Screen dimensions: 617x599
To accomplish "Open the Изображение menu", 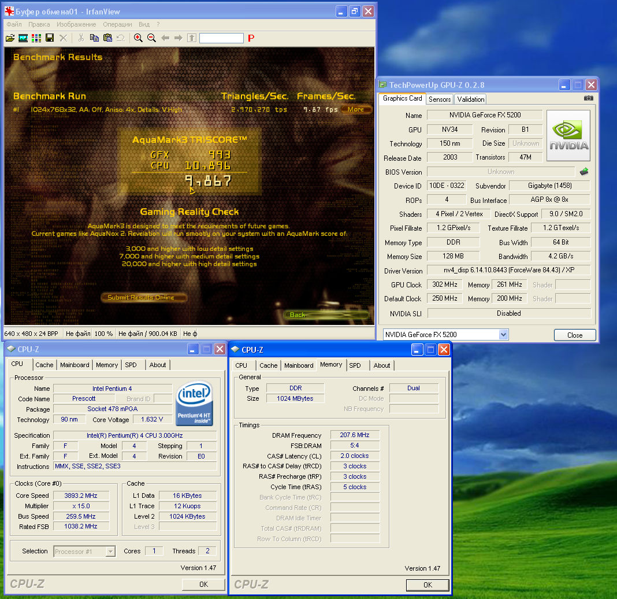I will click(x=76, y=24).
